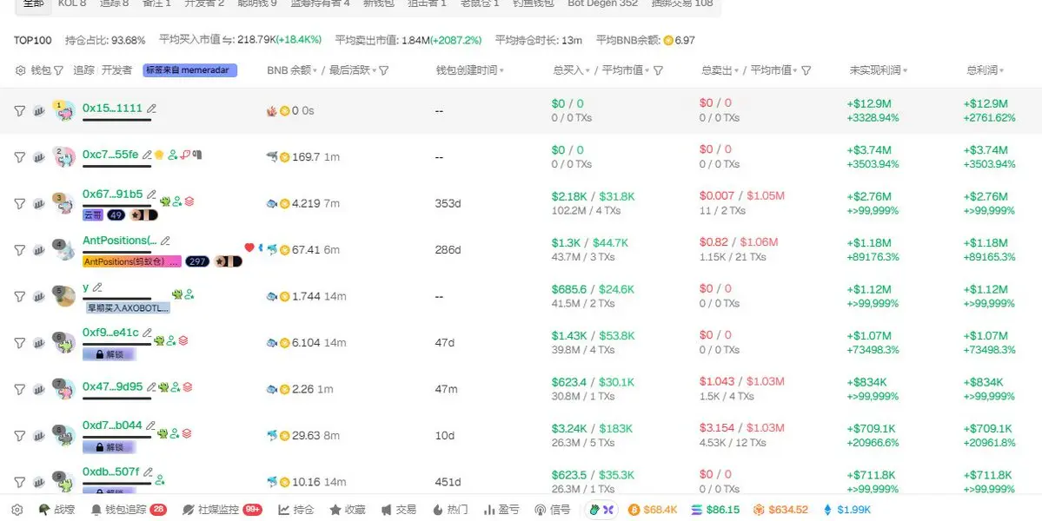
Task: Edit the note for wallet 0x47...9d95
Action: tap(151, 387)
